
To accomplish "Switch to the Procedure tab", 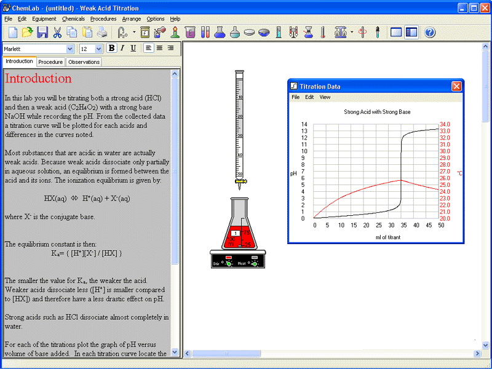I will (x=50, y=62).
